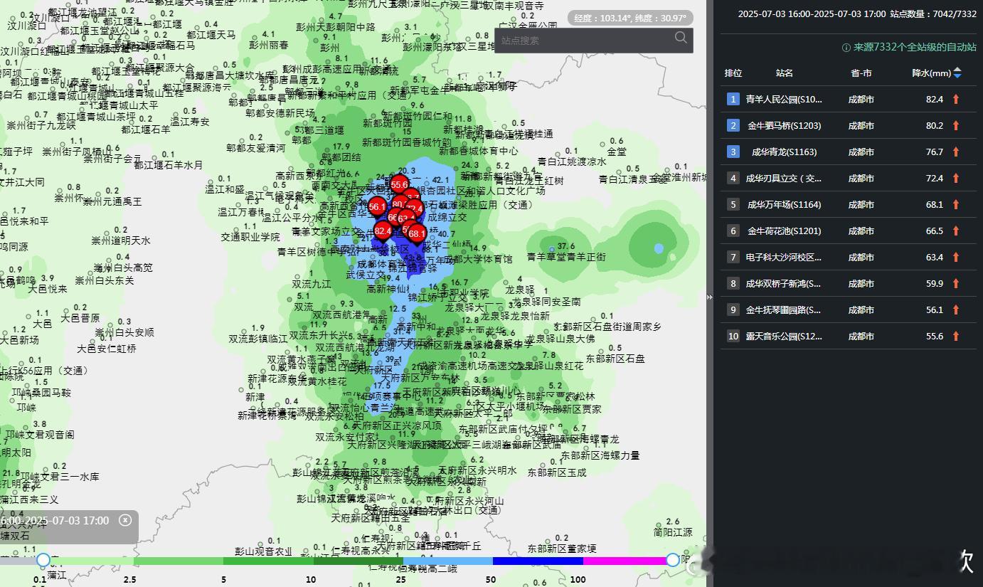Viewport: 983px width, 587px height.
Task: Click the up-arrow trend icon for 成华万年场
Action: (956, 205)
